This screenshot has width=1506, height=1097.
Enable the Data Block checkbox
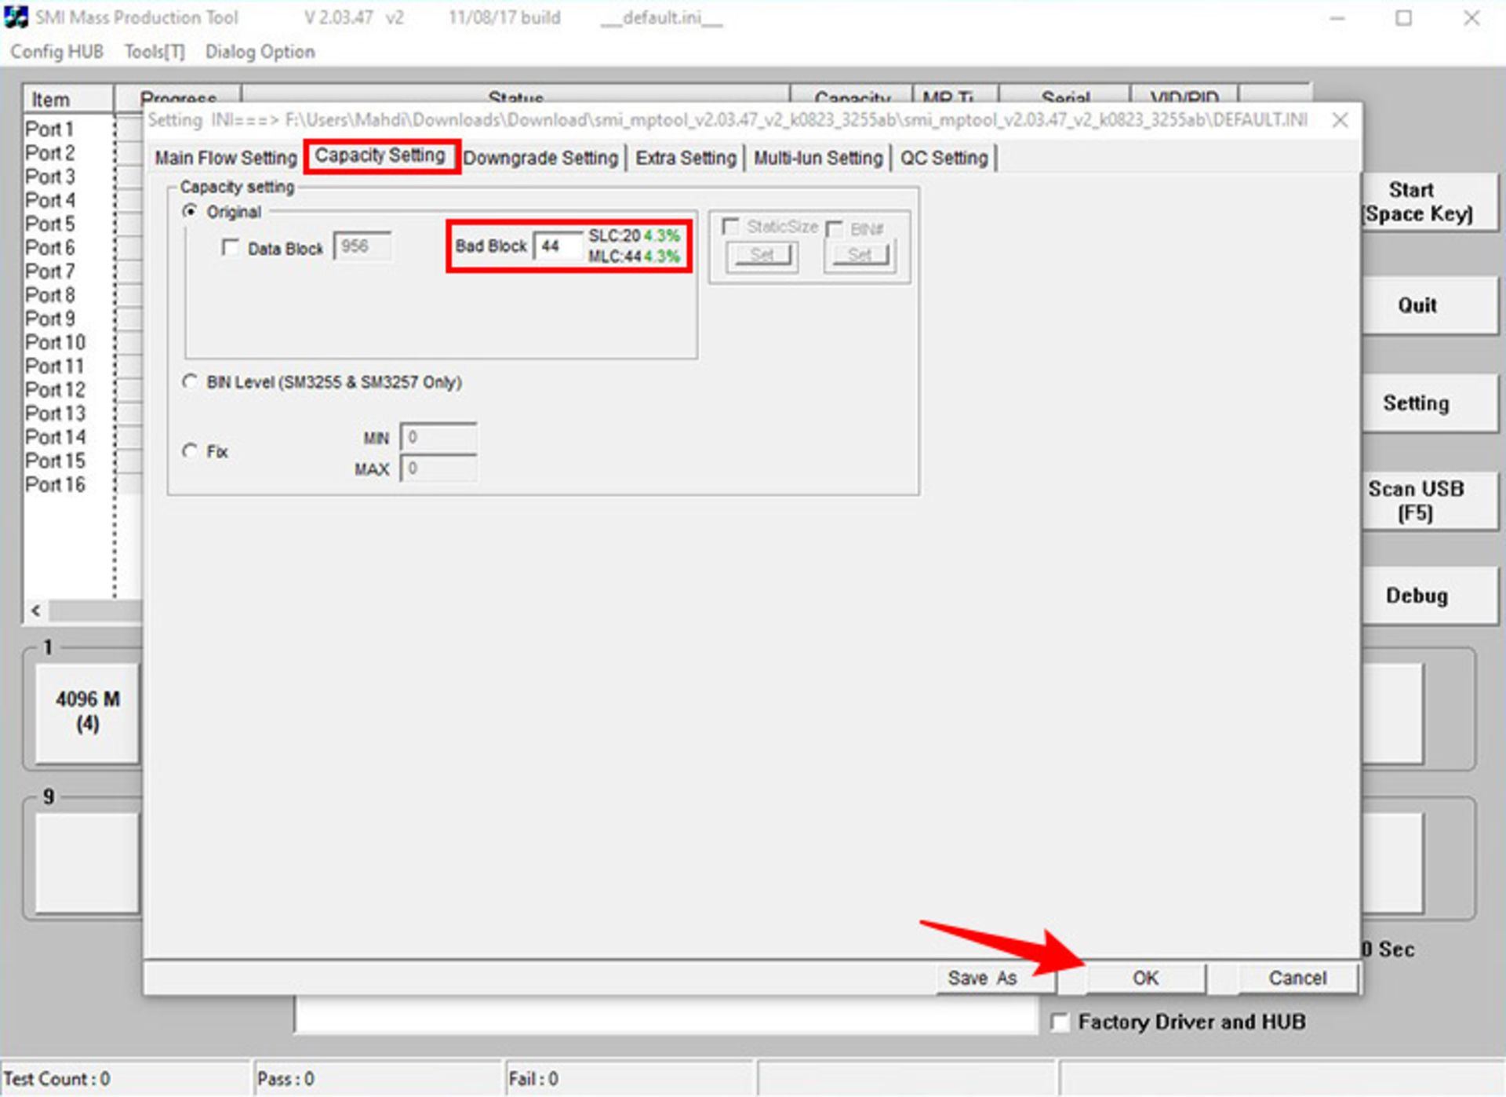(231, 248)
